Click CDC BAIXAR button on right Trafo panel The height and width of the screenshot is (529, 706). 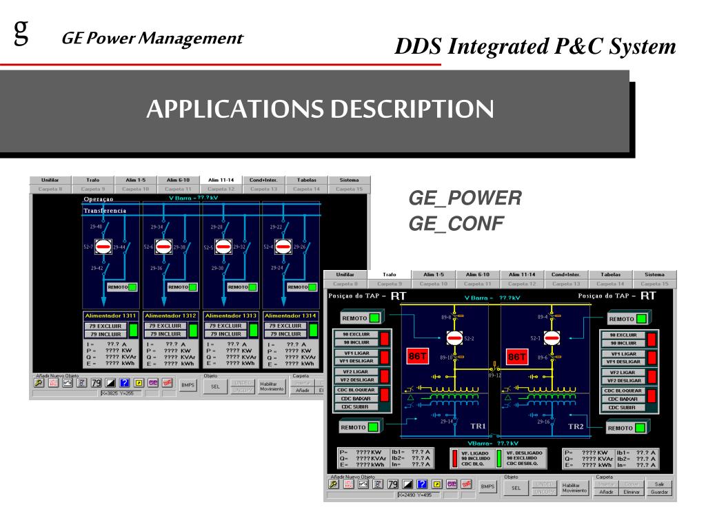click(623, 400)
